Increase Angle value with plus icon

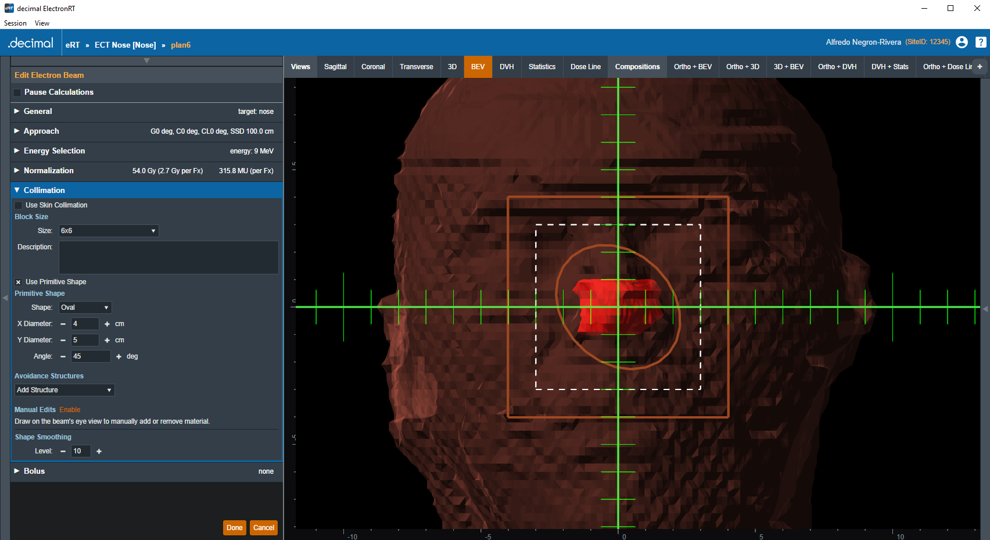tap(119, 357)
